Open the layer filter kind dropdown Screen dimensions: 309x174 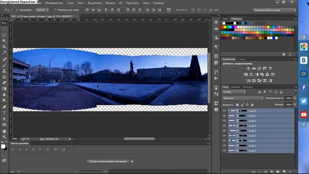tap(234, 92)
